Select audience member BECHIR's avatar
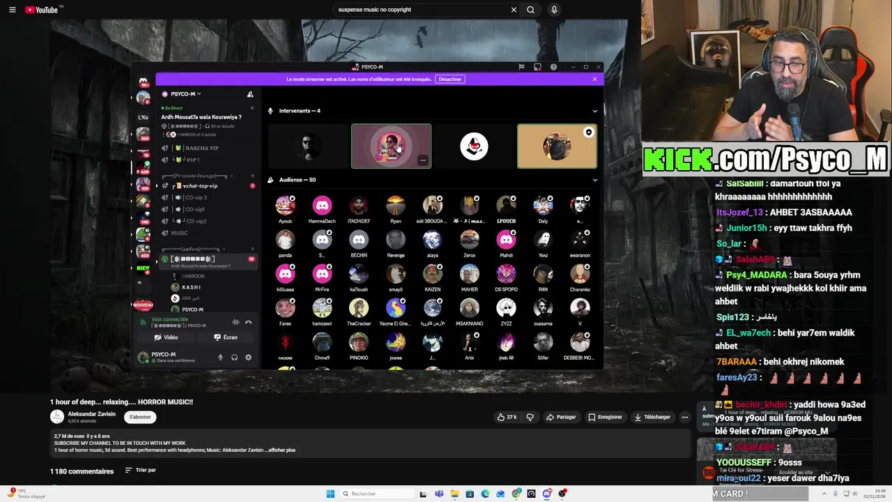 (x=359, y=239)
